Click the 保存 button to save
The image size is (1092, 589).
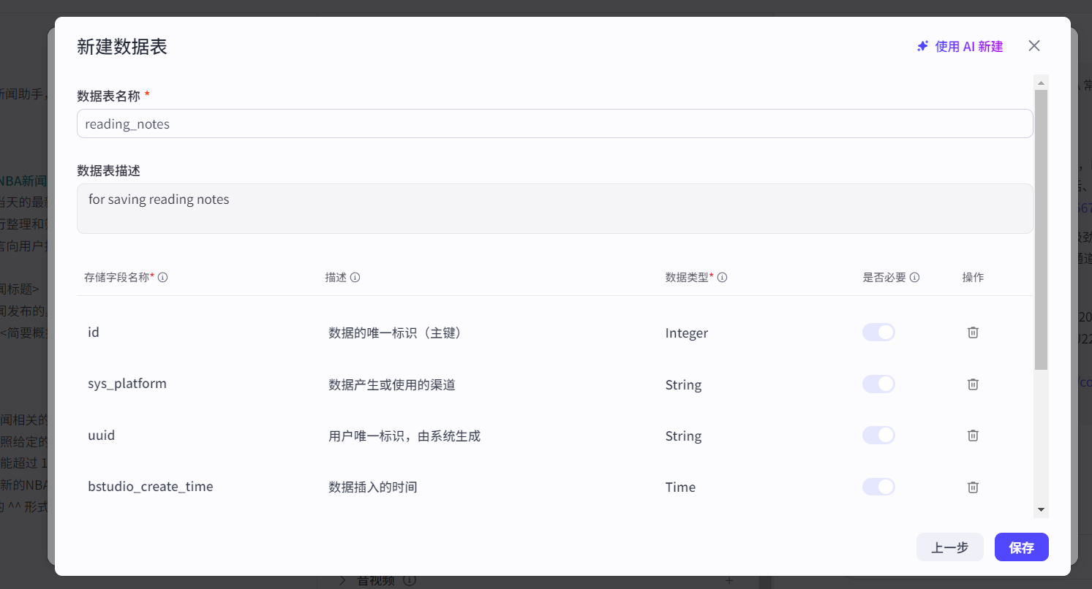point(1021,547)
